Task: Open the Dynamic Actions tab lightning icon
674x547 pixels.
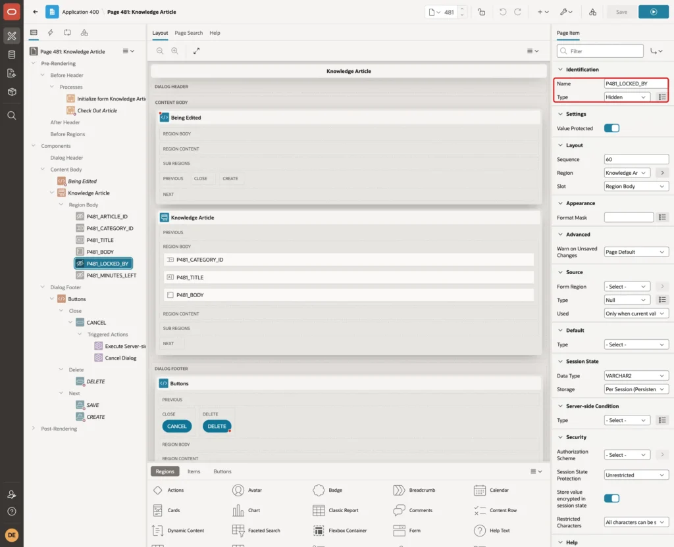Action: click(50, 33)
